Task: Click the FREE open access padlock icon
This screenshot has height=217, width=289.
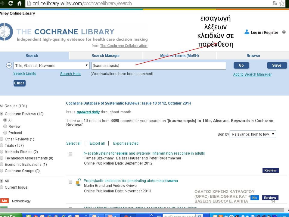Action: (78, 182)
